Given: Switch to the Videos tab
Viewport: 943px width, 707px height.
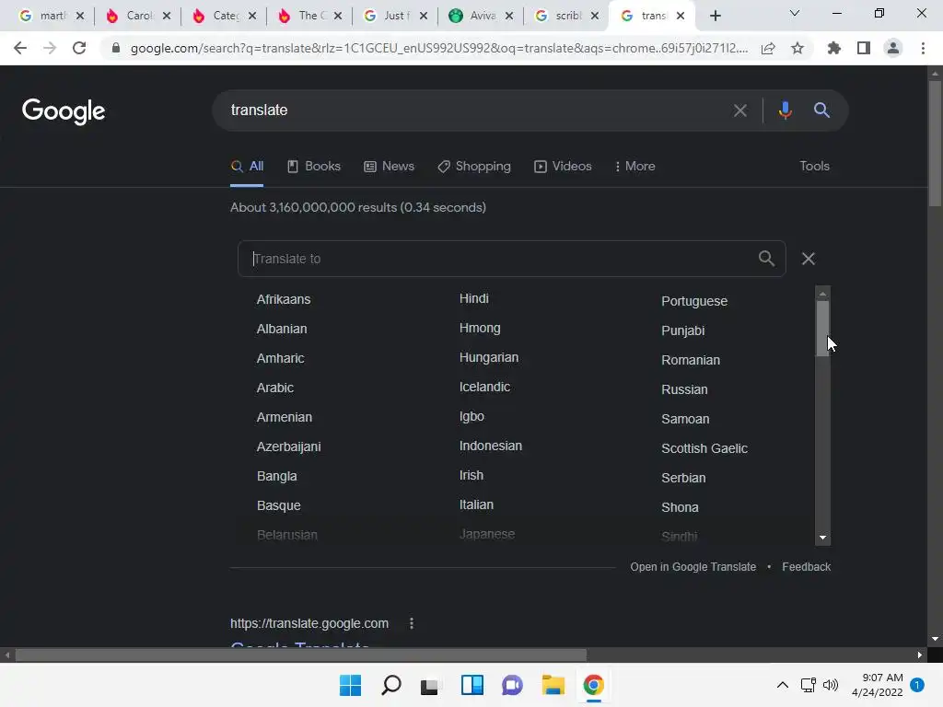Looking at the screenshot, I should tap(563, 167).
